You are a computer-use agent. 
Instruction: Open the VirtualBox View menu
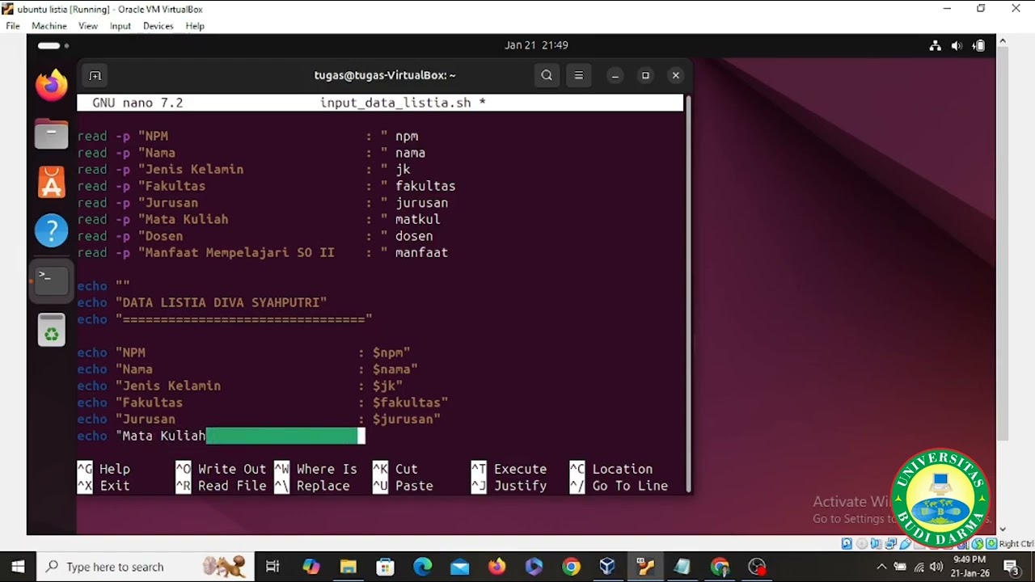tap(88, 26)
